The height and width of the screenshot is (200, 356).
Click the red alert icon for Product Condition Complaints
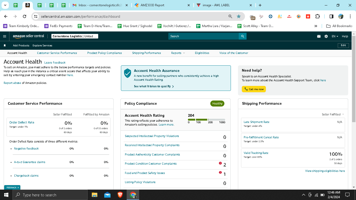[x=220, y=163]
